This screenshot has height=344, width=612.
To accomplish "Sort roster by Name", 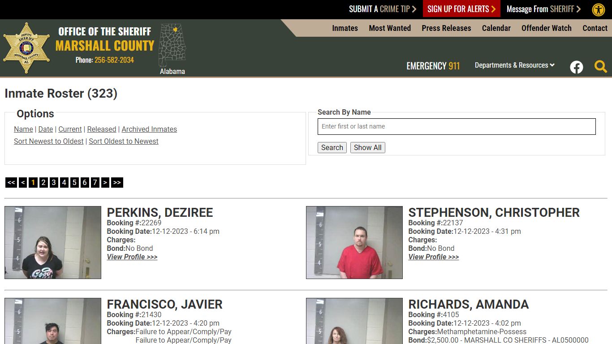I will point(23,129).
